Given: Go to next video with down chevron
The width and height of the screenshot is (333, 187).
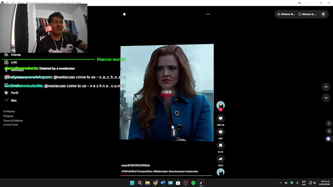Looking at the screenshot, I should point(326,98).
